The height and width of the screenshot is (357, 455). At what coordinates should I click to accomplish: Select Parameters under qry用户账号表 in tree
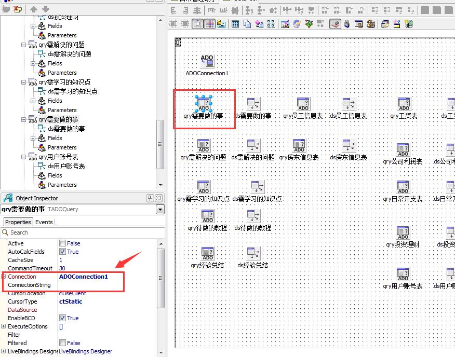(x=62, y=185)
